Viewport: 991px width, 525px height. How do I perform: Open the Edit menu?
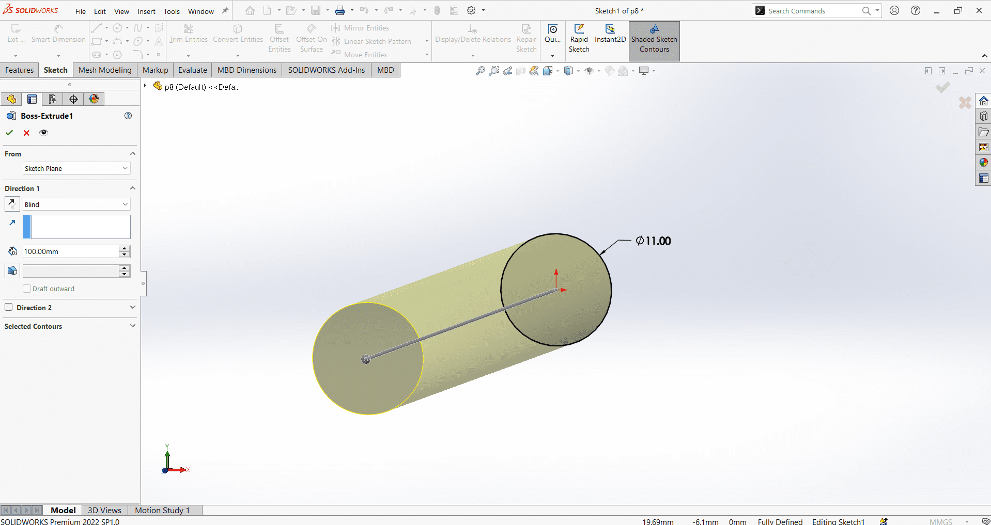(x=100, y=11)
